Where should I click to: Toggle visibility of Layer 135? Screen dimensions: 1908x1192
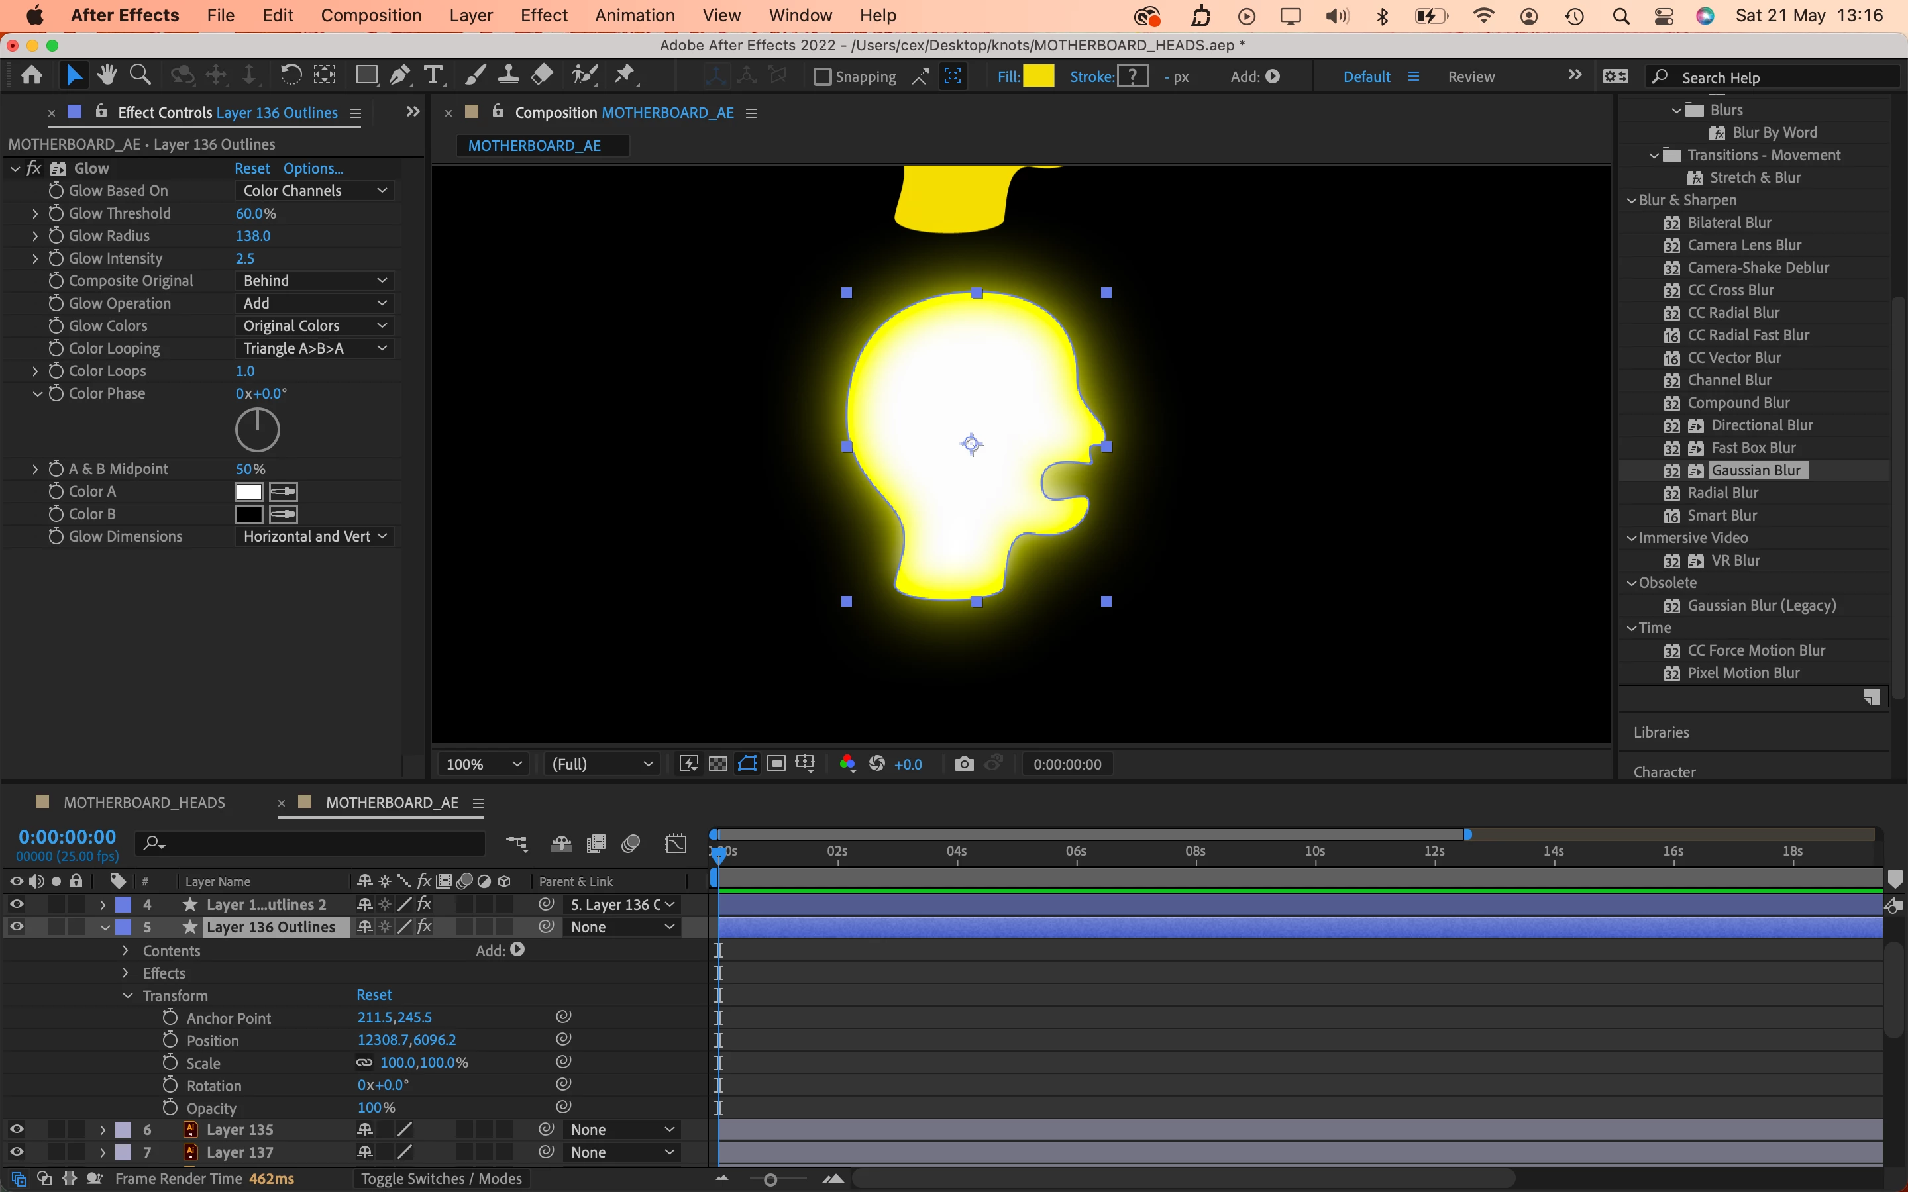[x=16, y=1130]
